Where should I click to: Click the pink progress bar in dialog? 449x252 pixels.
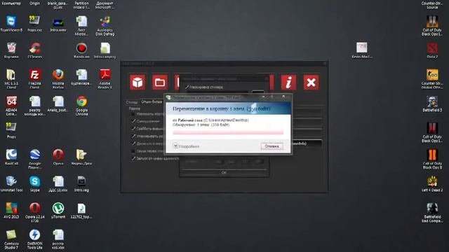(x=228, y=132)
